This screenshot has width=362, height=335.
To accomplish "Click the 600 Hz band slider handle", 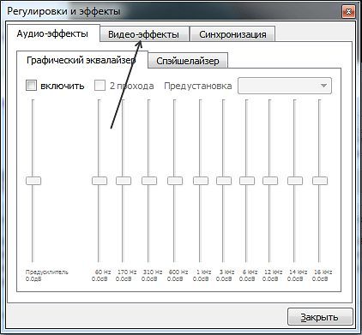I will (x=175, y=181).
